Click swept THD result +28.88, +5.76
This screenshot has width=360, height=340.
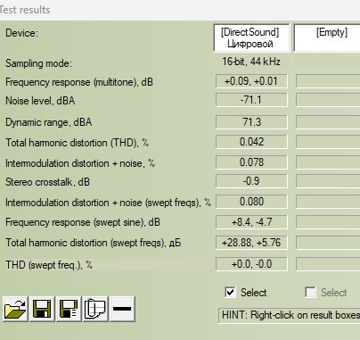coord(251,243)
